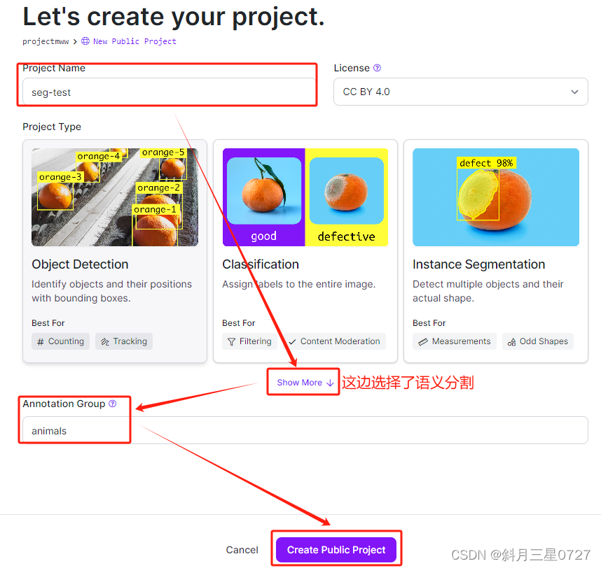Select the Classification project type card
The image size is (601, 568).
305,251
